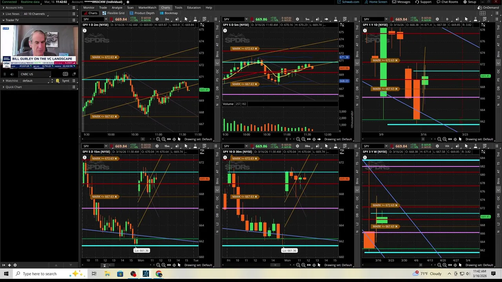Viewport: 502px width, 282px height.
Task: Click horizontal scrollbar thumb under 2m chart
Action: click(x=143, y=139)
